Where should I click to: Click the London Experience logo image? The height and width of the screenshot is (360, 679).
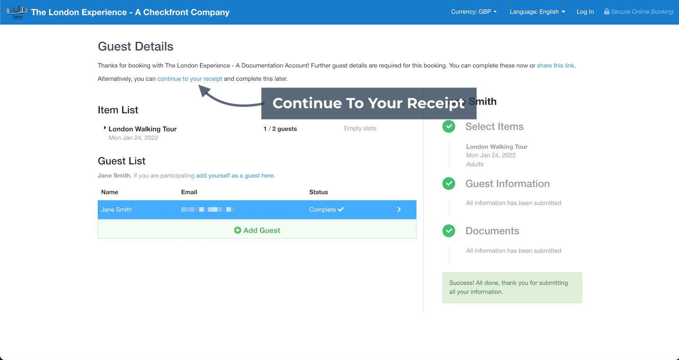[17, 12]
